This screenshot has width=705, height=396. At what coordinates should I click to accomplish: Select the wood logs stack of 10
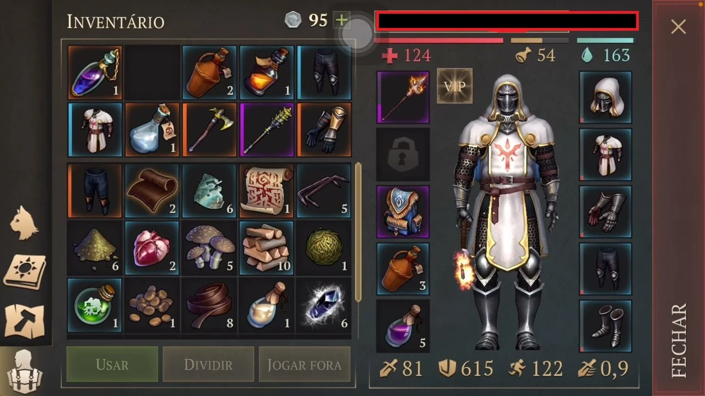(x=267, y=248)
